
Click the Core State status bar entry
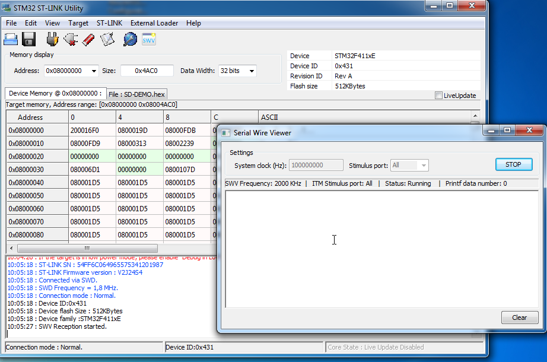click(x=405, y=347)
